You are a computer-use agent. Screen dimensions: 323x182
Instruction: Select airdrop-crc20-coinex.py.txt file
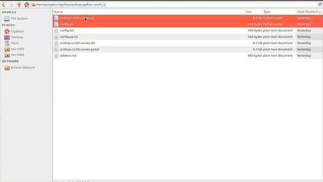pyautogui.click(x=188, y=50)
